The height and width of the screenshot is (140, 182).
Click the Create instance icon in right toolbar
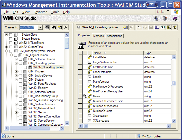tap(125, 27)
